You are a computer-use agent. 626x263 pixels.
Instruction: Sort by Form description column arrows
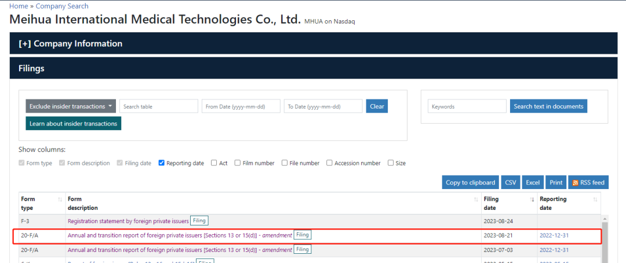(476, 199)
